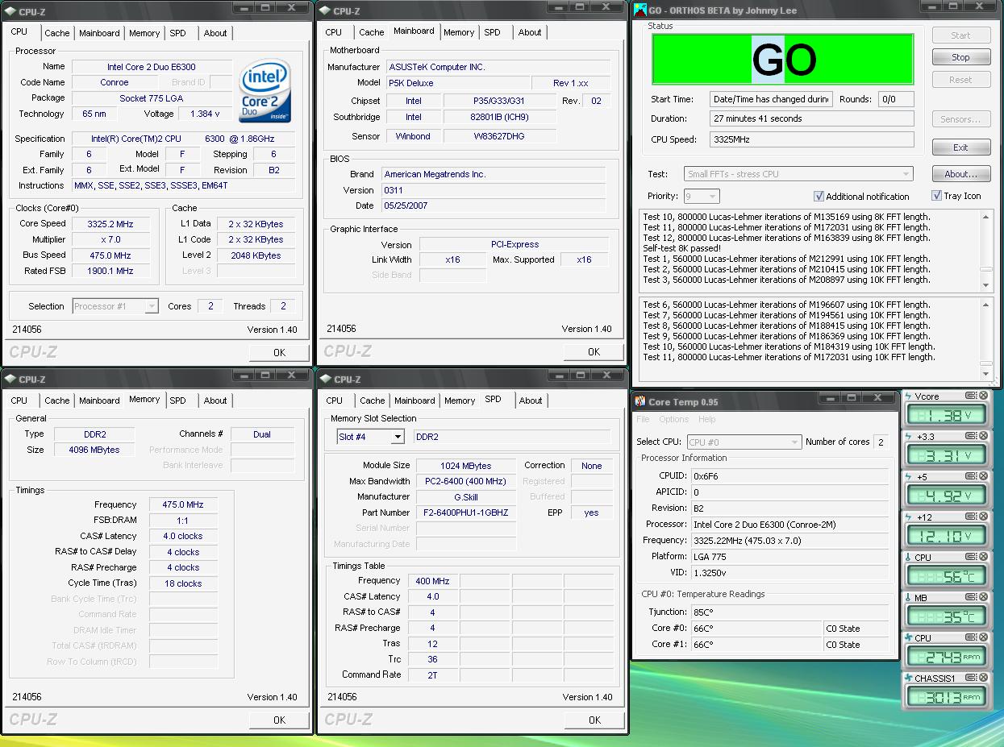
Task: Switch to Mainboard tab in the Memory window
Action: coord(99,400)
